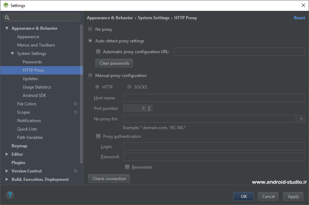309x205 pixels.
Task: Select the Manual proxy configuration option
Action: (90, 75)
